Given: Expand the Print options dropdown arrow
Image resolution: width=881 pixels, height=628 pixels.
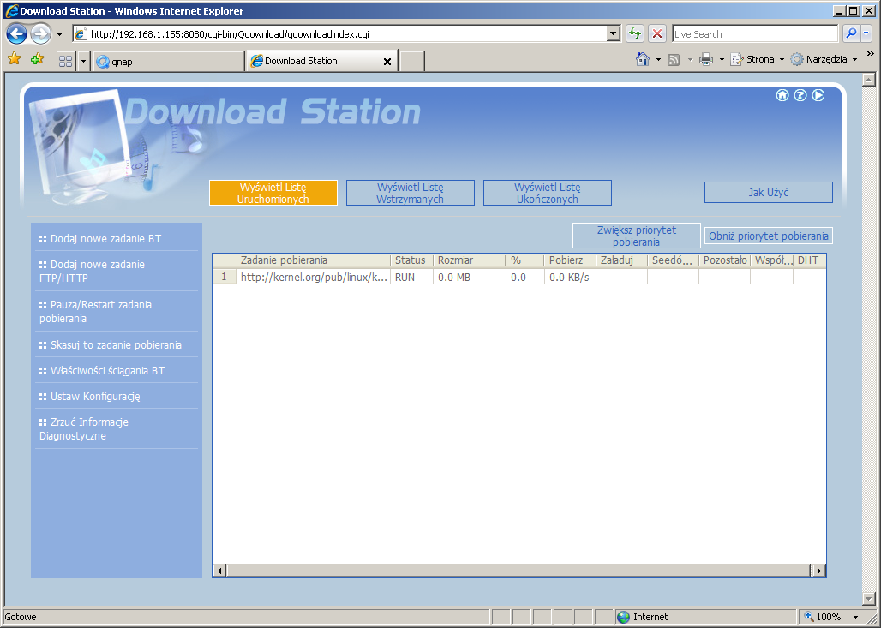Looking at the screenshot, I should point(722,59).
